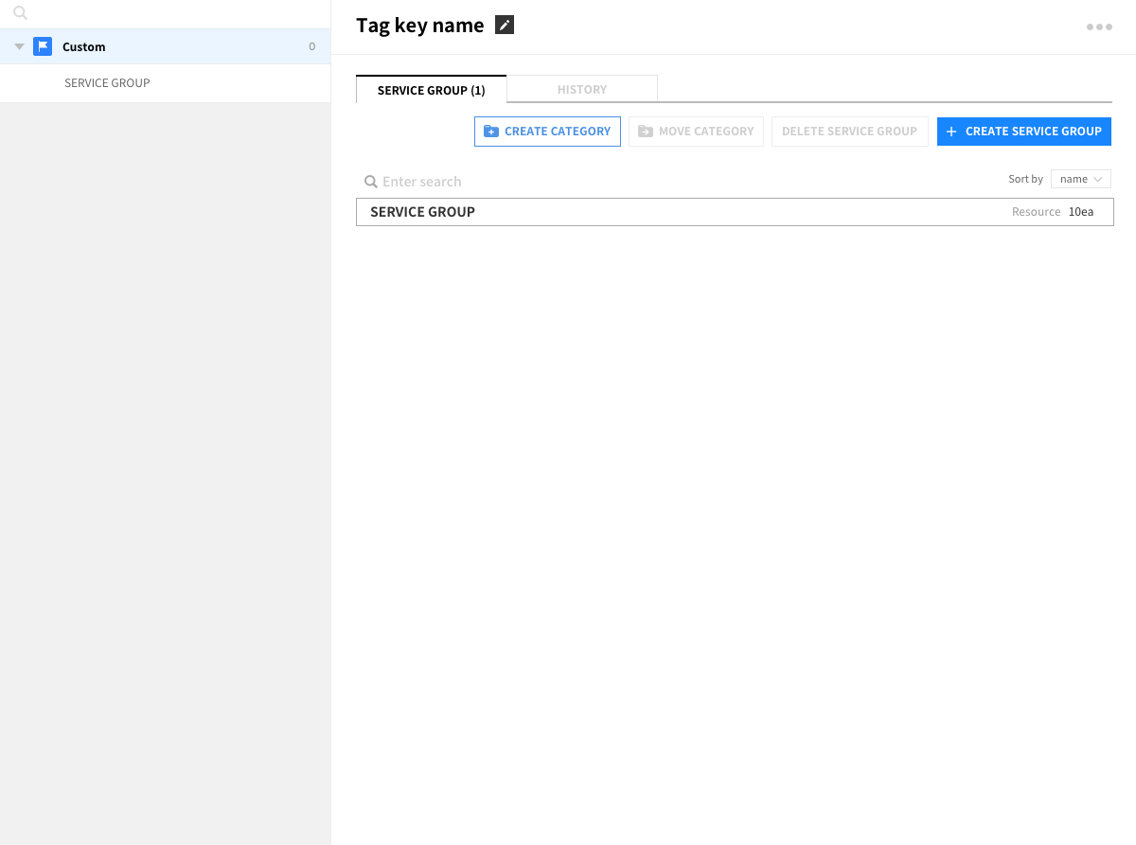Open SERVICE GROUP item in the sidebar tree
1136x845 pixels.
click(107, 83)
